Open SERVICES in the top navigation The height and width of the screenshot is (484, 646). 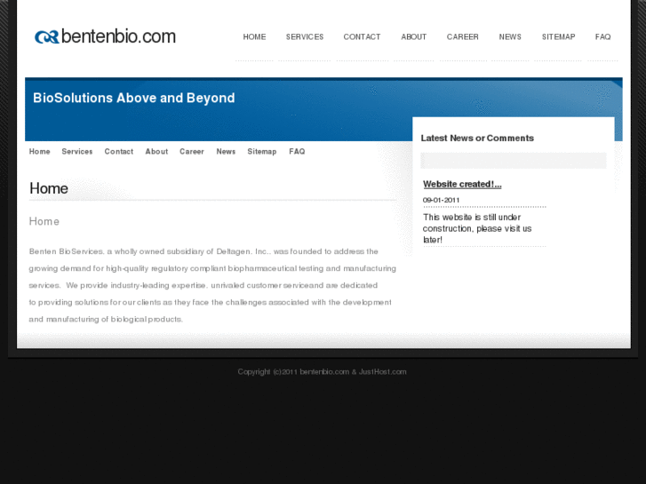coord(305,37)
